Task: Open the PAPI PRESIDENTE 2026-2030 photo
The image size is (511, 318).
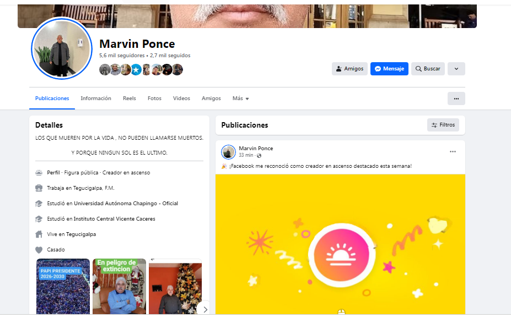Action: tap(63, 287)
